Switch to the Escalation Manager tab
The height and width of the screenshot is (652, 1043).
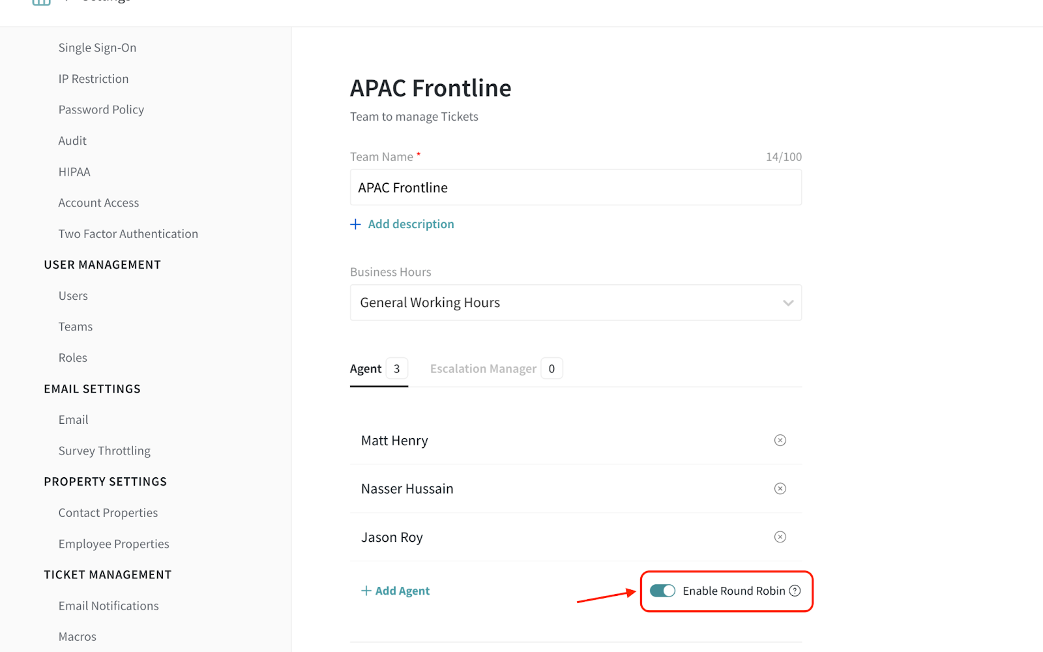(483, 369)
